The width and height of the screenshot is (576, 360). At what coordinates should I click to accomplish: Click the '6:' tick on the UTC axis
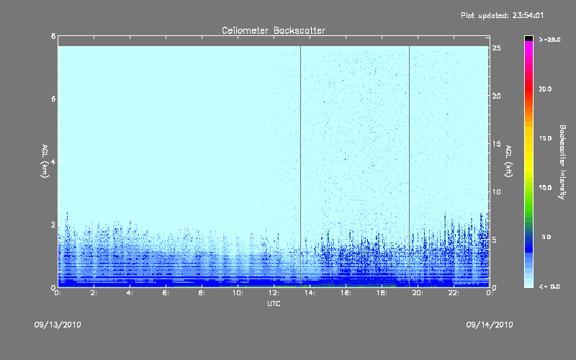click(x=166, y=293)
